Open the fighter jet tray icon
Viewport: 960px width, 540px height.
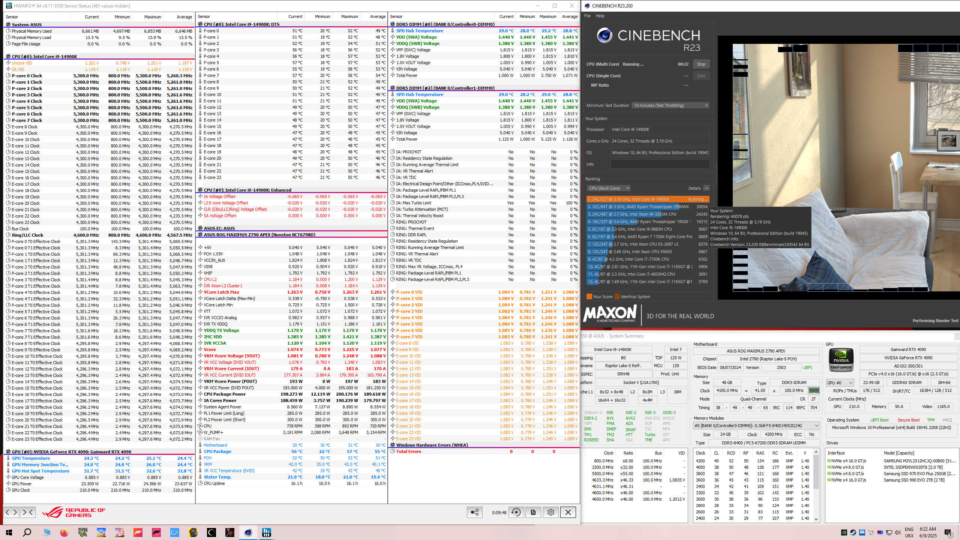pyautogui.click(x=871, y=532)
